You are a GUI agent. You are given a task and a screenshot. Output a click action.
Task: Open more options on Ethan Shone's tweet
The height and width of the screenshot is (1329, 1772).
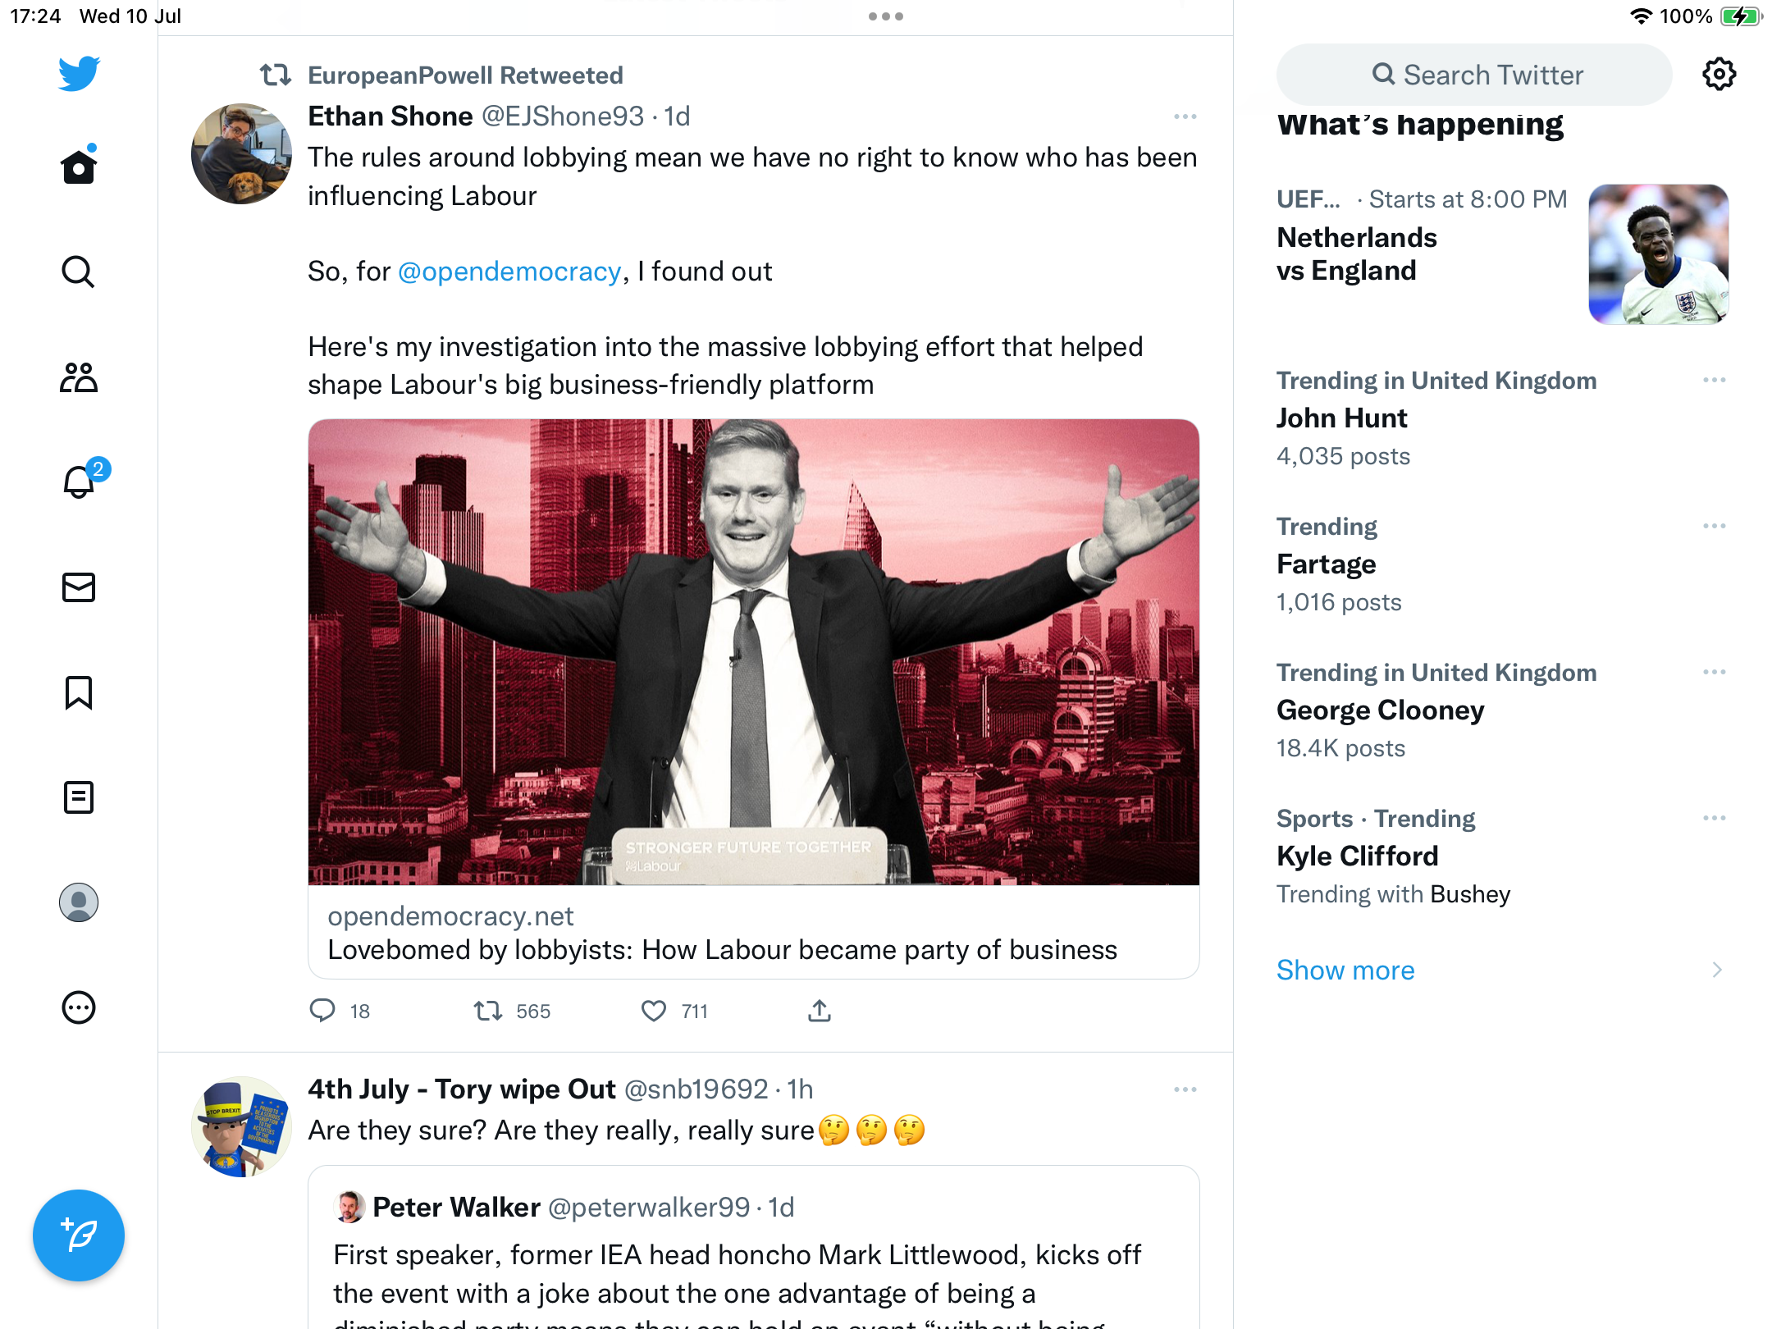(x=1185, y=116)
